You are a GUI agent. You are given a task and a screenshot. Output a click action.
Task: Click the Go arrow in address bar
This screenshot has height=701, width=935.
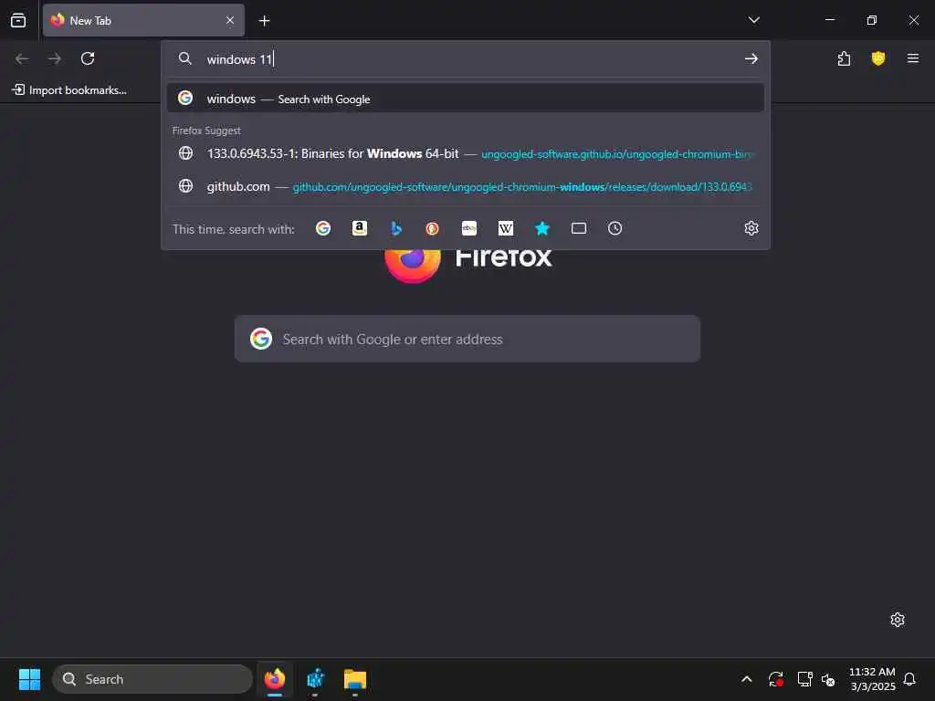coord(751,58)
